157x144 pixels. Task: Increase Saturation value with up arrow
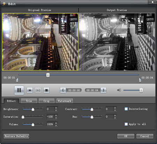[x=56, y=115]
